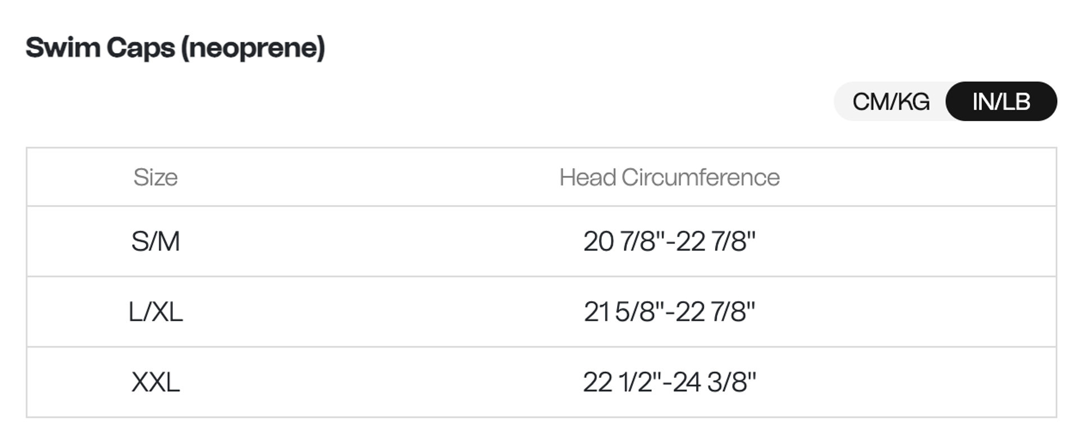Click the 20 7/8"-22 7/8" measurement
Viewport: 1078px width, 443px height.
click(669, 242)
